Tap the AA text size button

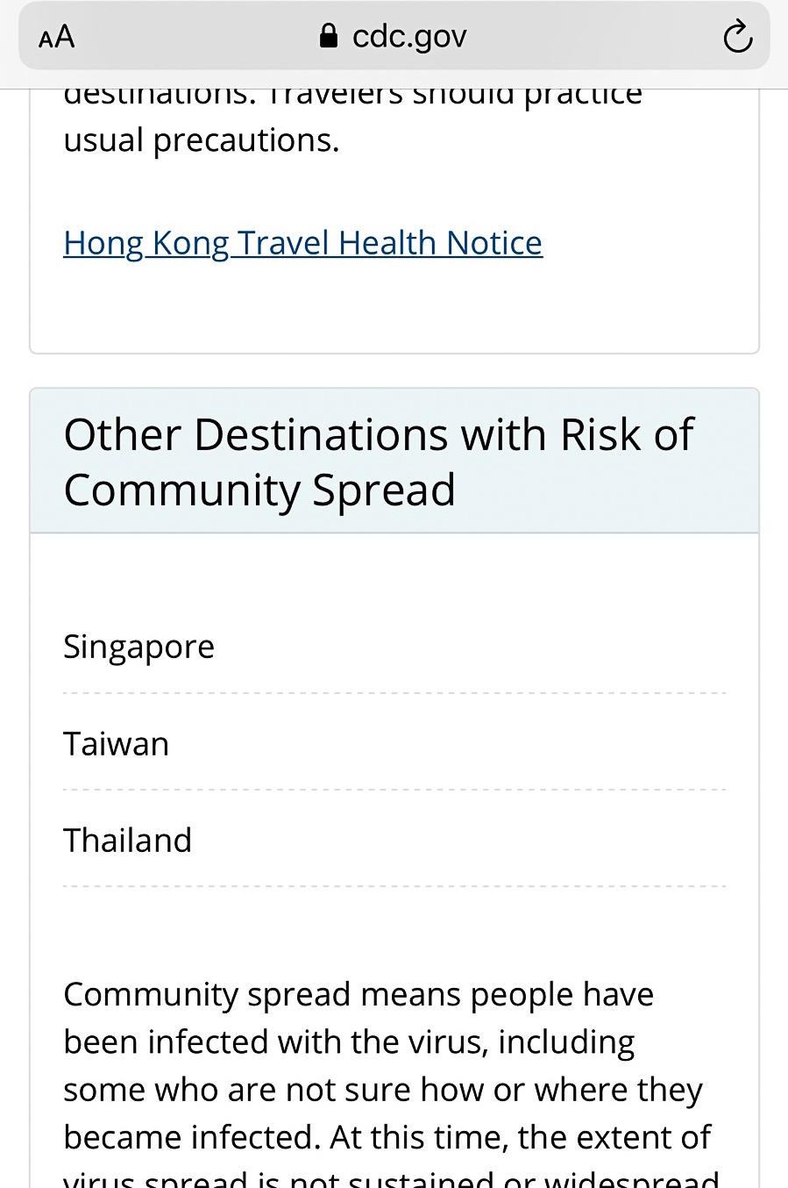point(57,37)
